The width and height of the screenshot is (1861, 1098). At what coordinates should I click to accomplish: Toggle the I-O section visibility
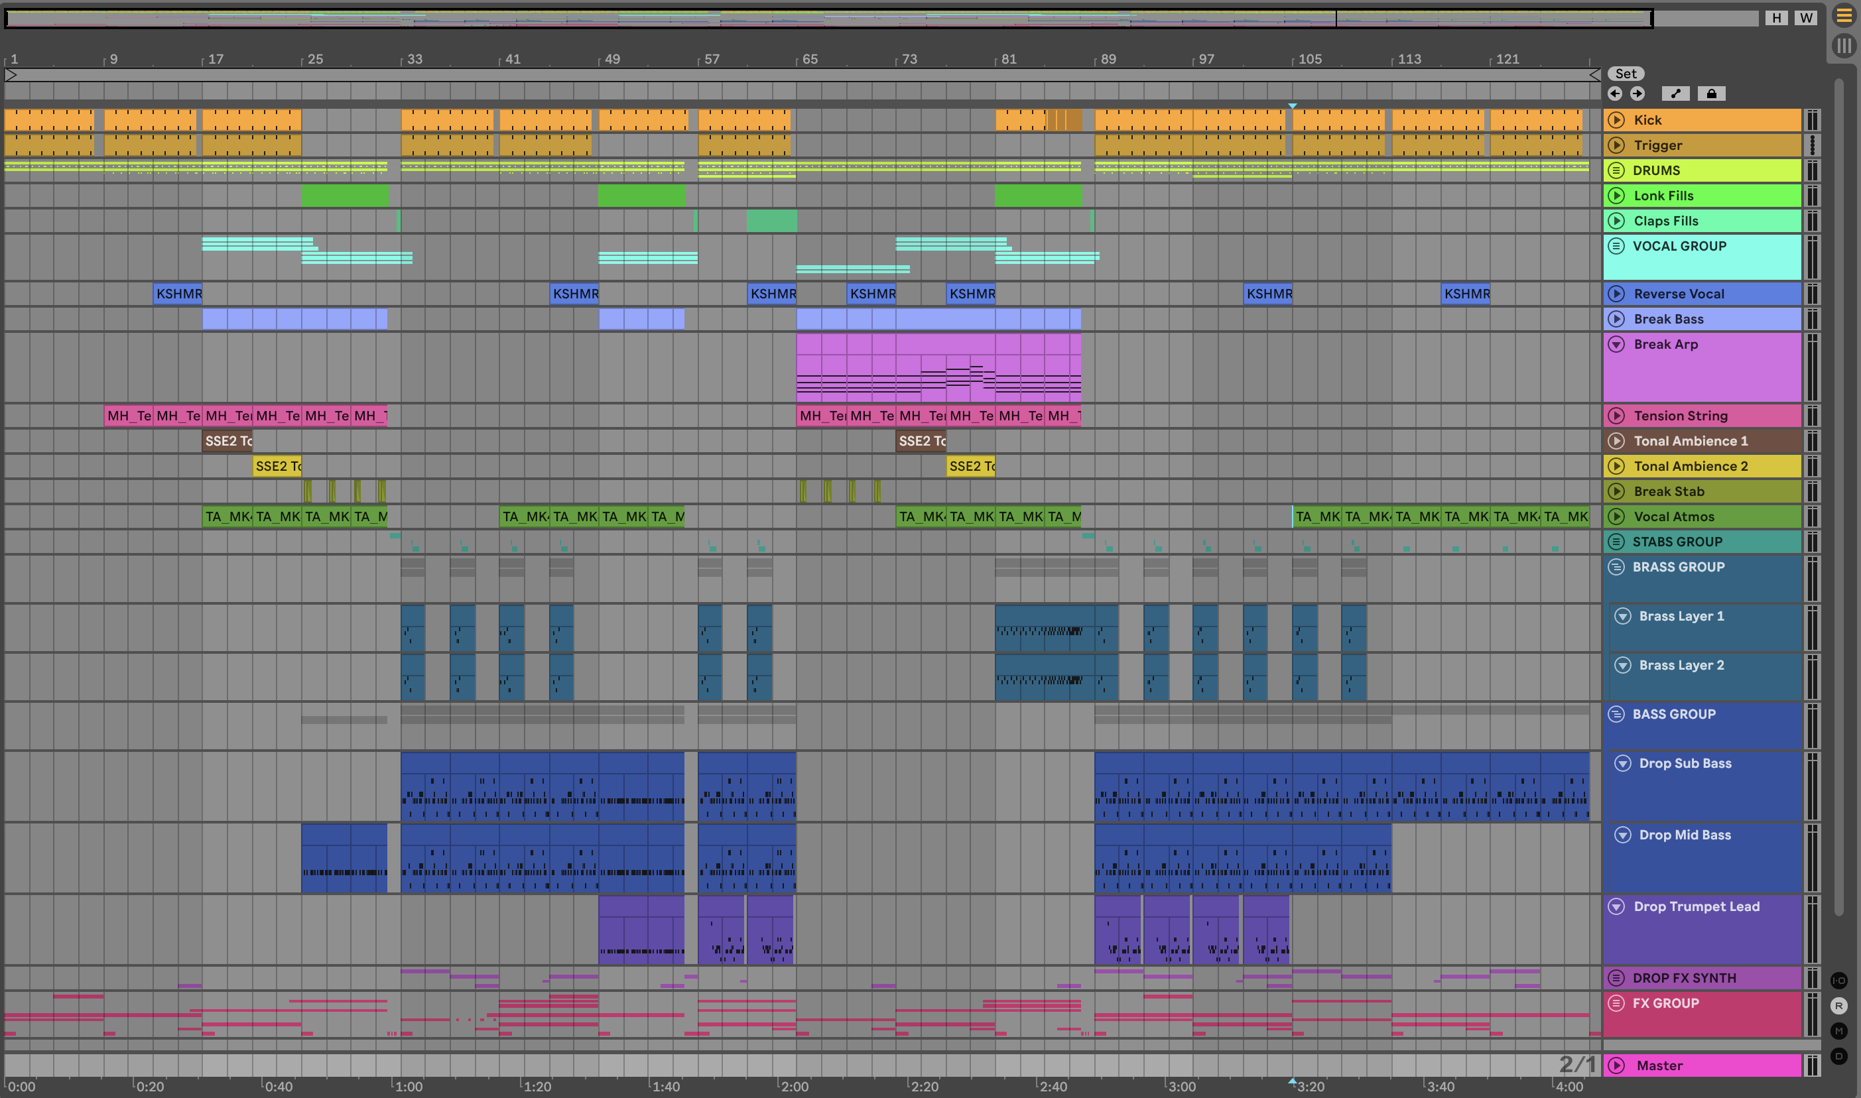1839,981
